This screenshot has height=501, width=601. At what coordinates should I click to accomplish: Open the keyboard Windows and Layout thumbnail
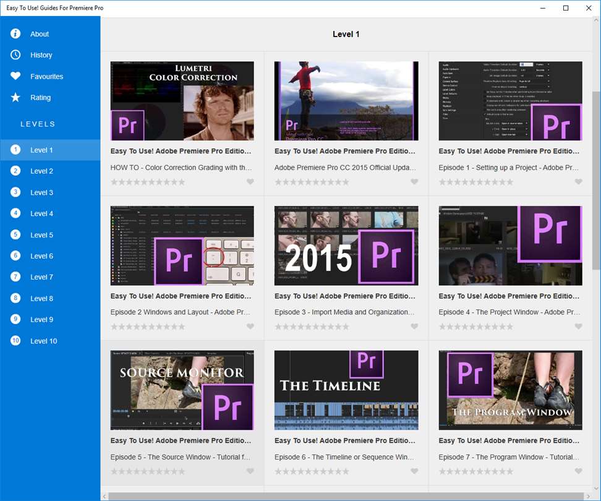182,246
